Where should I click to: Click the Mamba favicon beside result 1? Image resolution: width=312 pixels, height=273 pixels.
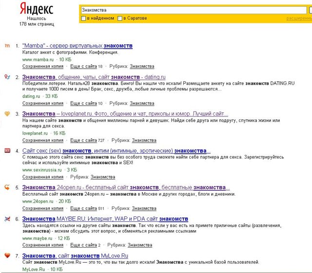pyautogui.click(x=7, y=46)
